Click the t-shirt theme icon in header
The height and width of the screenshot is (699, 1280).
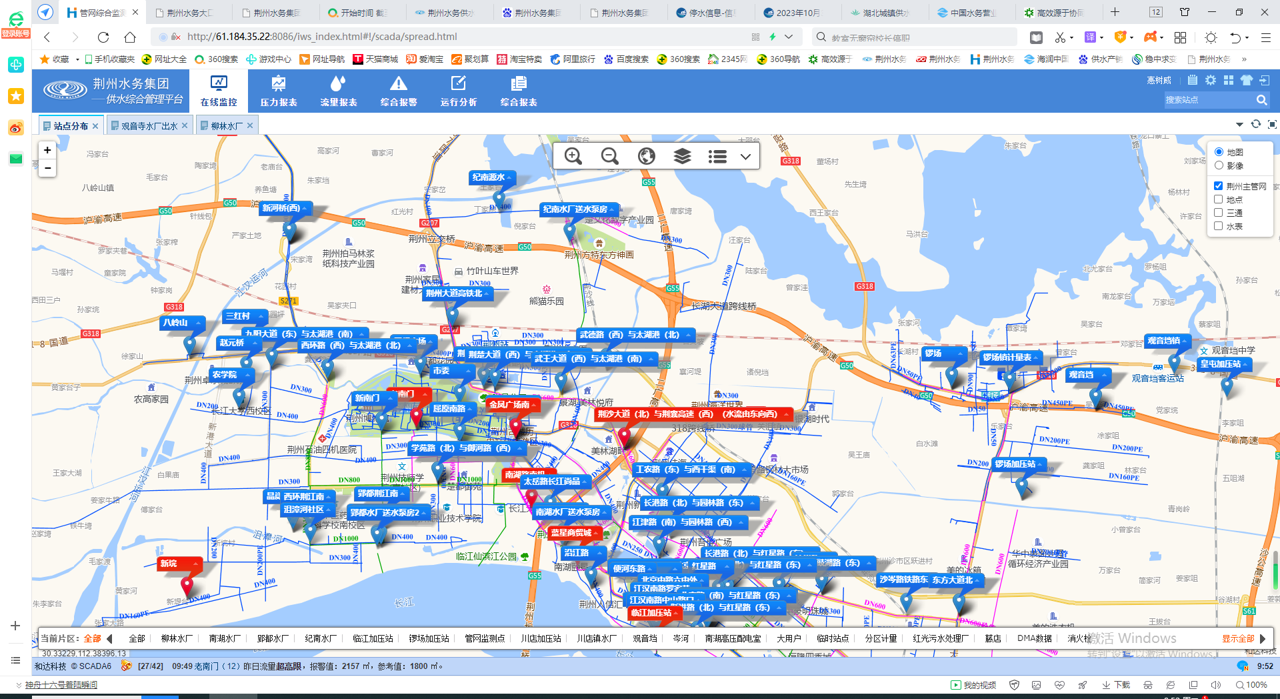pos(1247,80)
